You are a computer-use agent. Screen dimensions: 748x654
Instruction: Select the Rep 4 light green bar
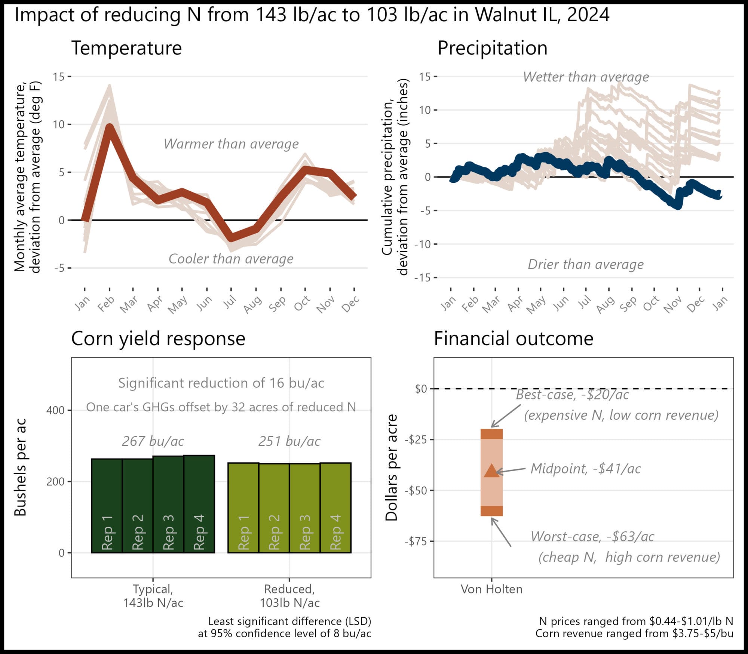coord(335,508)
